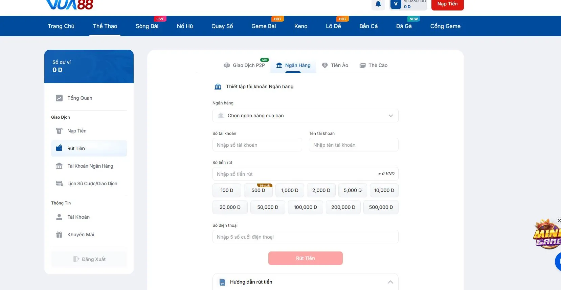The height and width of the screenshot is (290, 561).
Task: Select the 50,000 D amount
Action: click(x=268, y=207)
